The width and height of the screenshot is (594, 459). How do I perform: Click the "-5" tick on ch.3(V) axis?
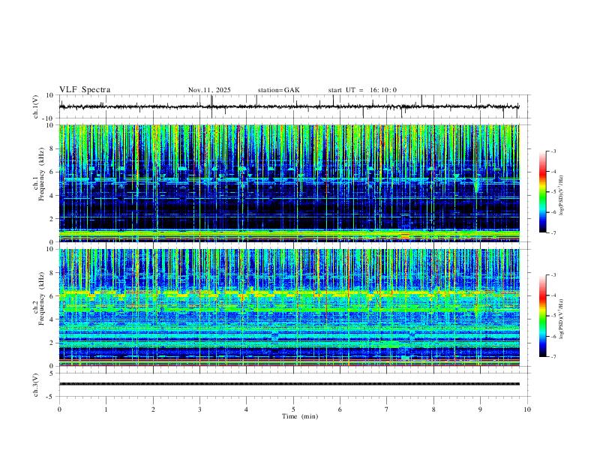(51, 397)
